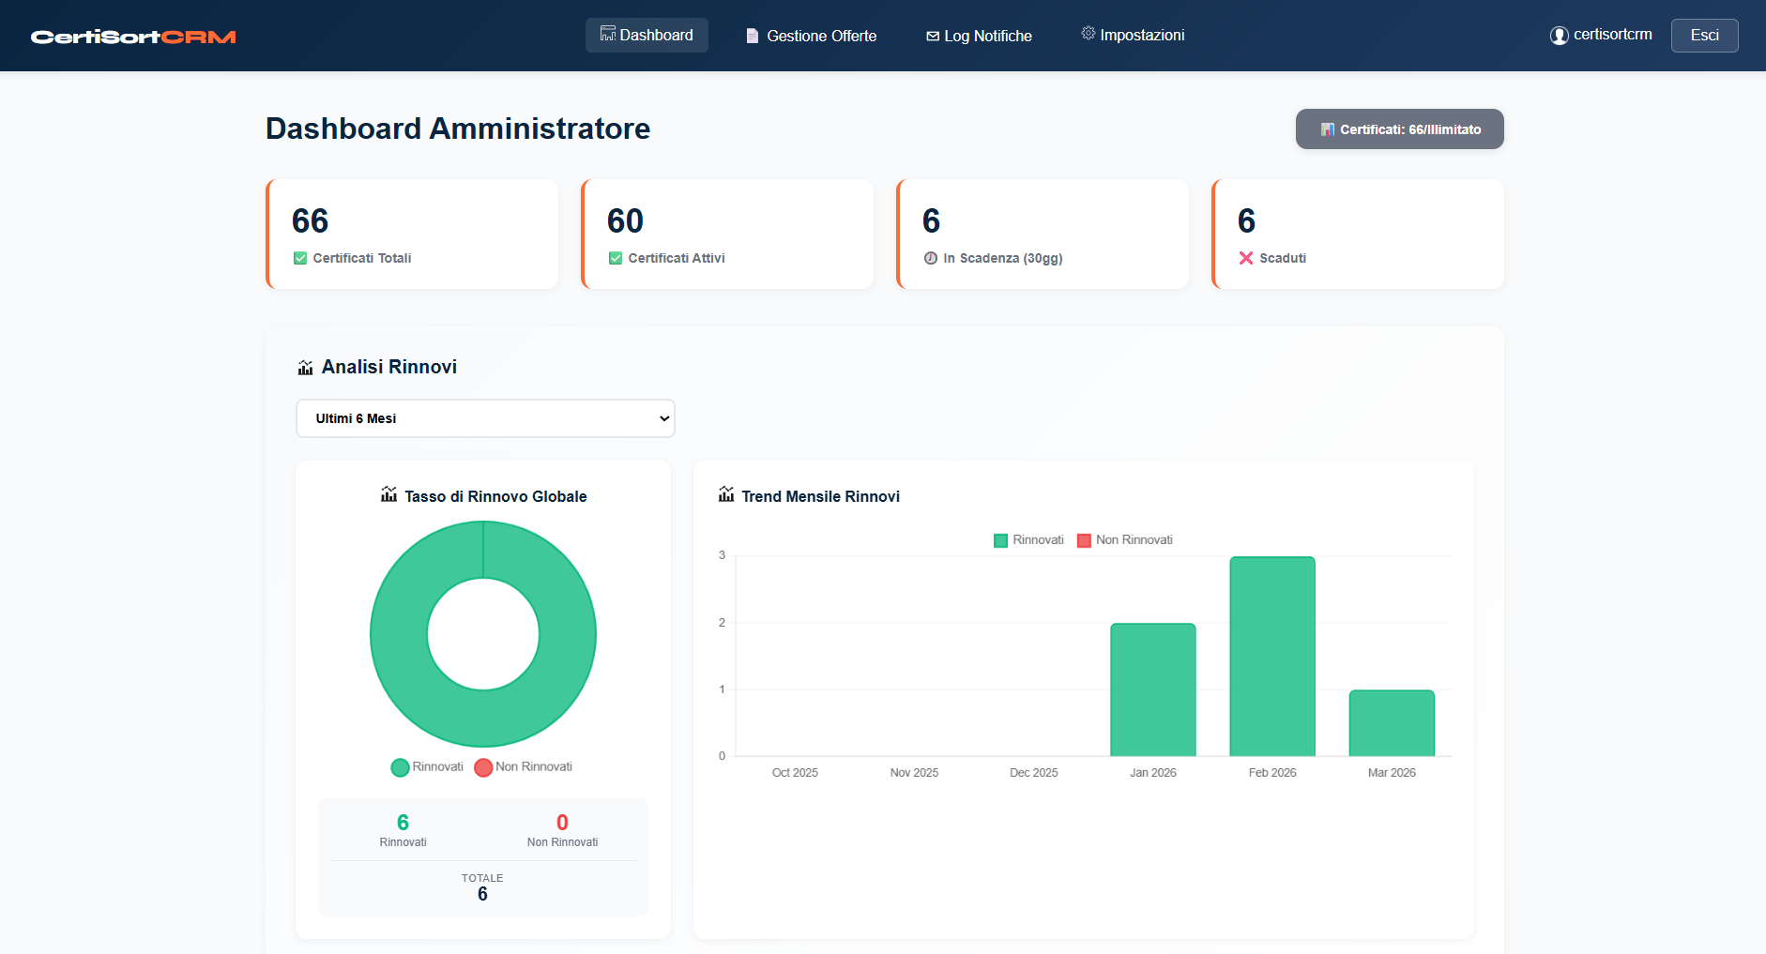1766x954 pixels.
Task: Toggle the Rinnovati dot under the donut chart
Action: pos(399,766)
